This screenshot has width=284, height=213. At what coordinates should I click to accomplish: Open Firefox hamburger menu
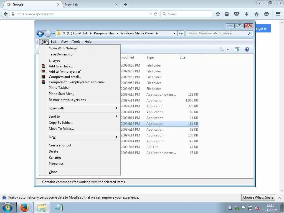tap(278, 14)
